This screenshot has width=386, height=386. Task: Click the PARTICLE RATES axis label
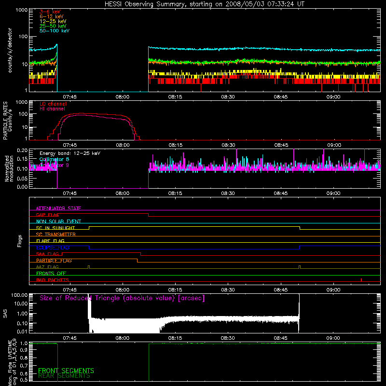point(7,121)
